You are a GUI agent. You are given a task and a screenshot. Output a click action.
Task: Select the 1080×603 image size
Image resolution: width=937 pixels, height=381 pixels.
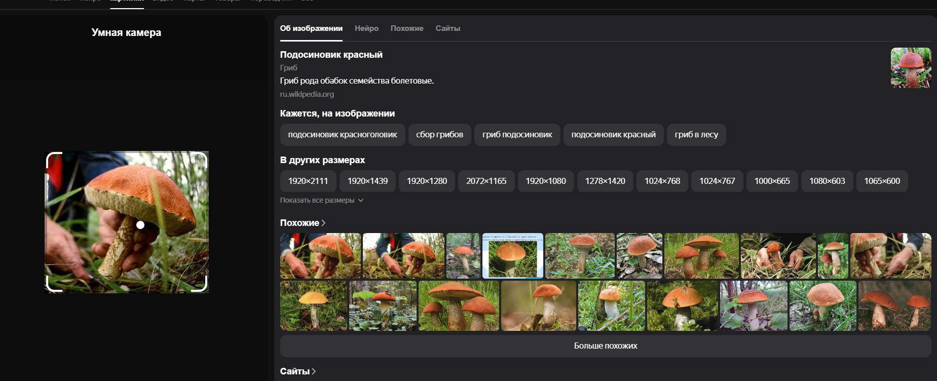pos(827,181)
